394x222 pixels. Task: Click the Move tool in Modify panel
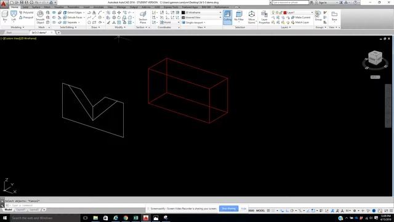[x=119, y=12]
